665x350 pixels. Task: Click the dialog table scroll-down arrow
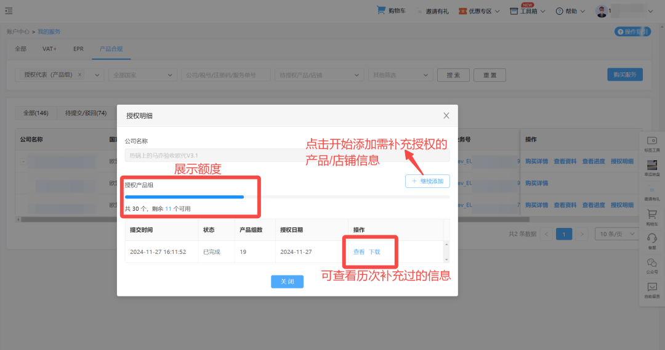446,259
